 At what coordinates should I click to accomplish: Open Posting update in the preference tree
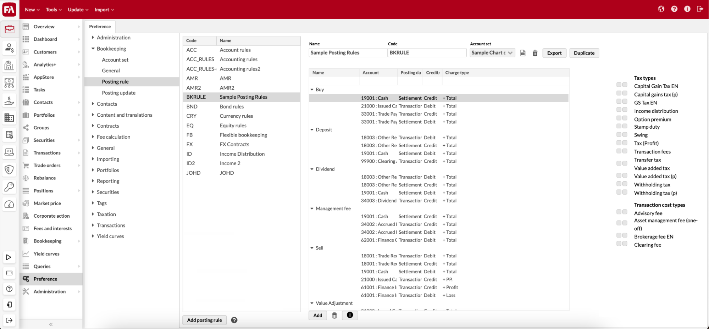coord(118,93)
